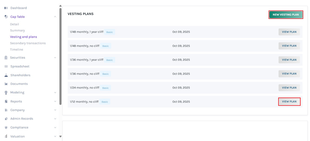Click the Compliance shield icon
Image resolution: width=310 pixels, height=141 pixels.
click(6, 128)
